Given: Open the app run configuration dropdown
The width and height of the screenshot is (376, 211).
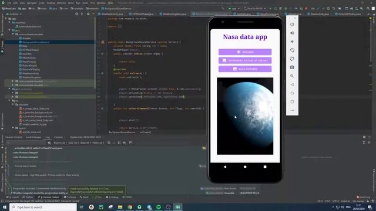Looking at the screenshot, I should [x=234, y=8].
